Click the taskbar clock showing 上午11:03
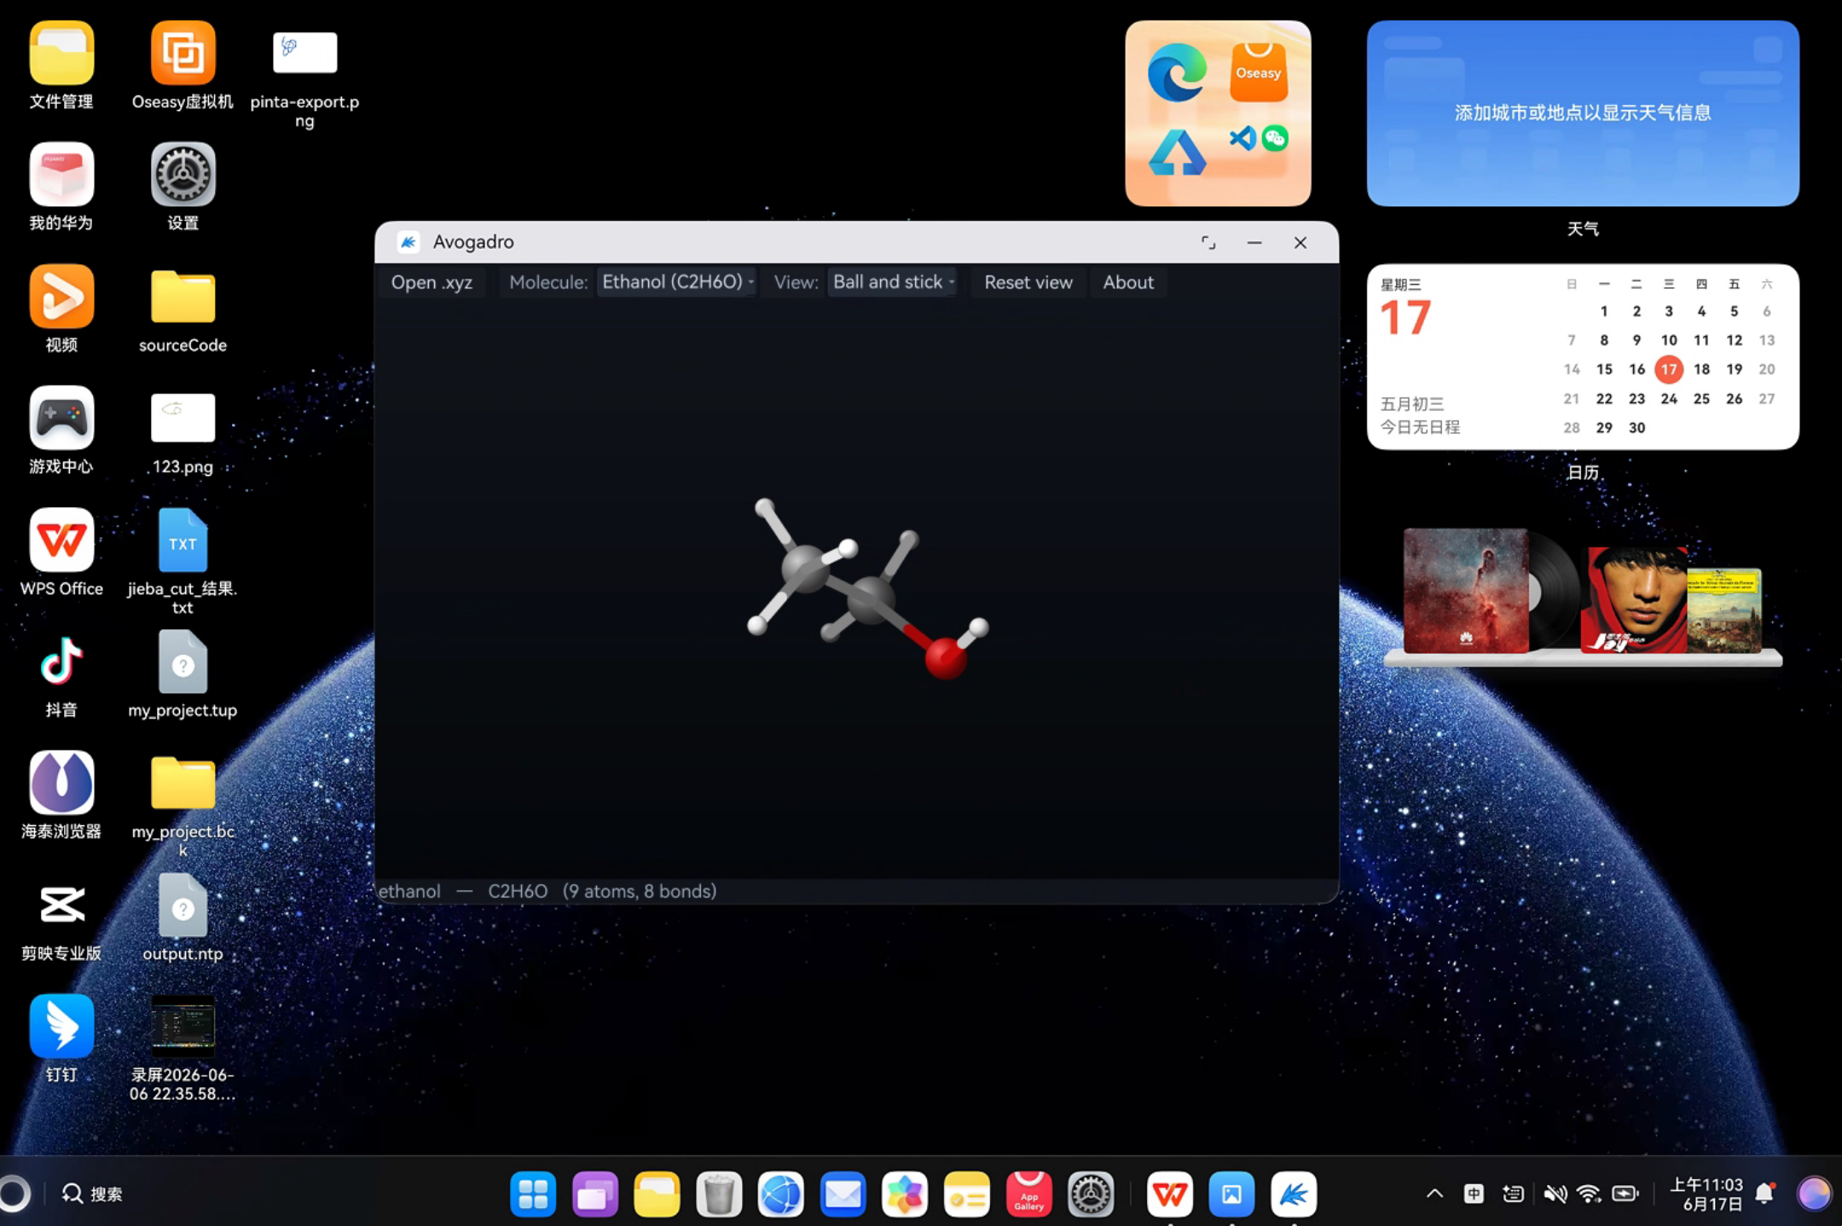Screen dimensions: 1842x1226 (1706, 1194)
